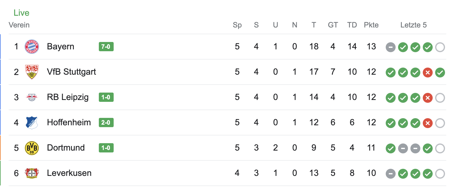Click Bayern's grey draw icon in last five

pos(391,48)
